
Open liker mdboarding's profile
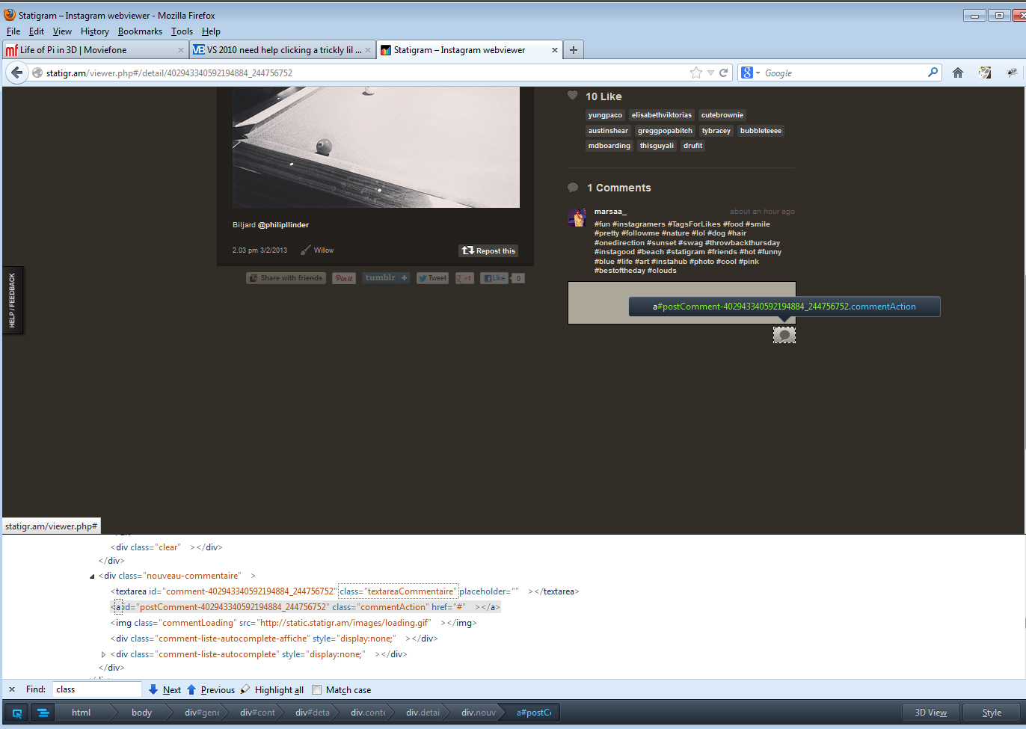(x=609, y=146)
